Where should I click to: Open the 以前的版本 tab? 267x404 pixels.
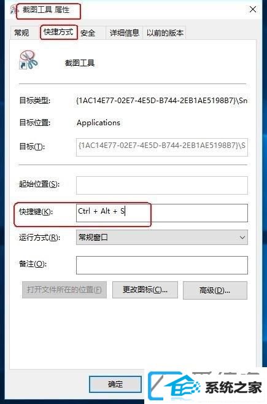[x=164, y=33]
